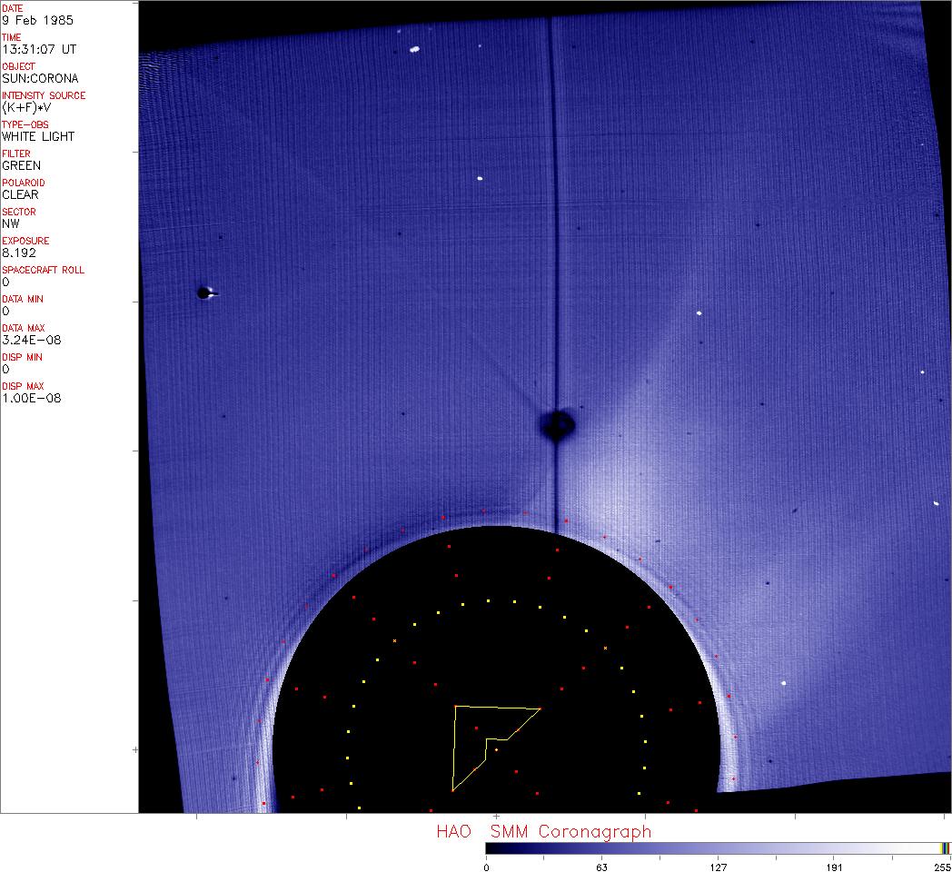Viewport: 952px width, 872px height.
Task: Select the 0 value under DISP MIN
Action: click(x=5, y=370)
